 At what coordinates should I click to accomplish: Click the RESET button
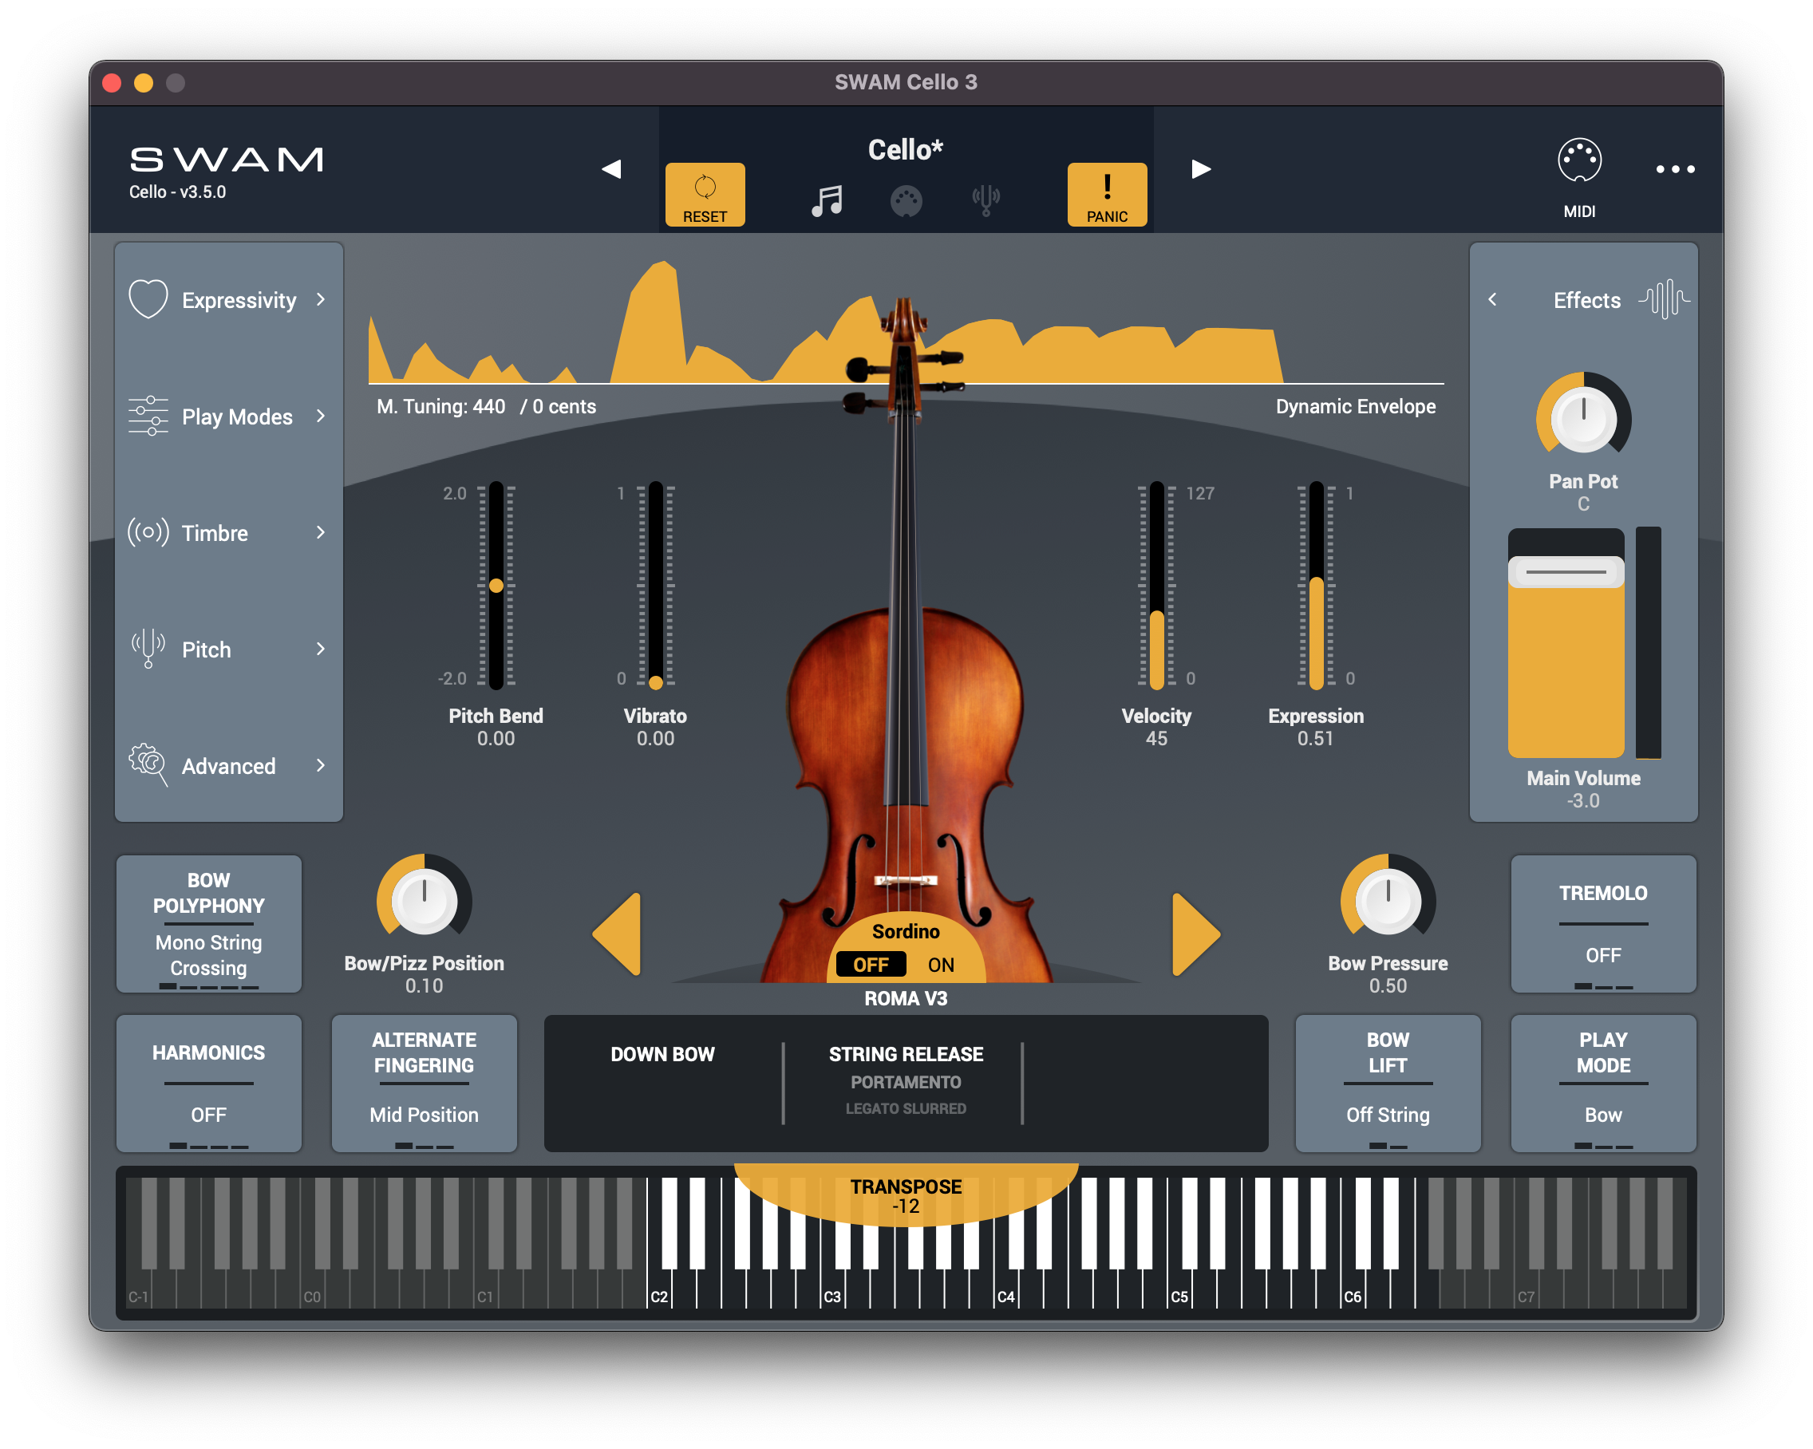point(705,194)
